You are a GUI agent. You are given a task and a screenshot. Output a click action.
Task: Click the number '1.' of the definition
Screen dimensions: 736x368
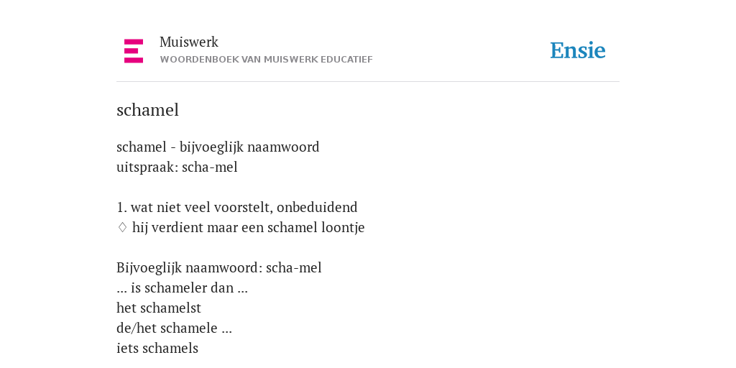[x=121, y=208]
